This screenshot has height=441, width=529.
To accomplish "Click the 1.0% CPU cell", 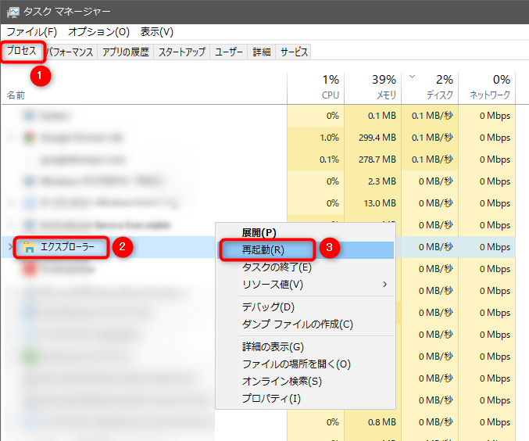I will (316, 138).
